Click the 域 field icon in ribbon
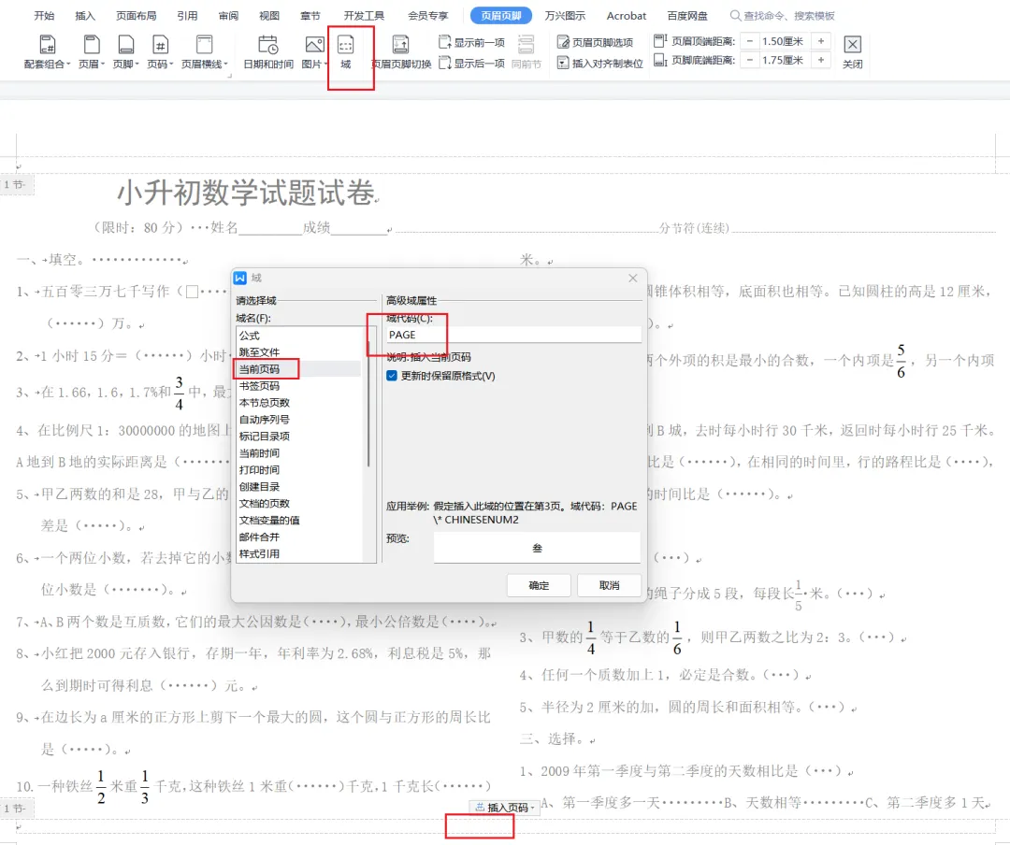This screenshot has height=845, width=1010. (346, 45)
